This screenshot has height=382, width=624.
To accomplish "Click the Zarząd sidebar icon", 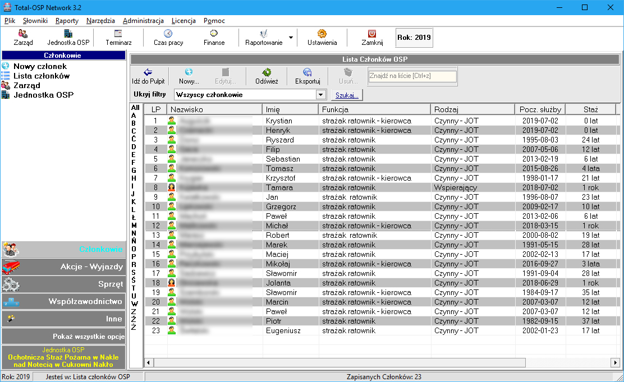I will (x=6, y=85).
